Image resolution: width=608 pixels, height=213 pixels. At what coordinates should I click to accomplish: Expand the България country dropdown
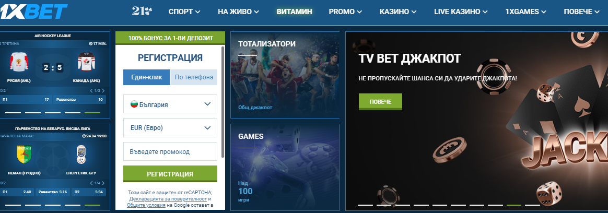170,104
